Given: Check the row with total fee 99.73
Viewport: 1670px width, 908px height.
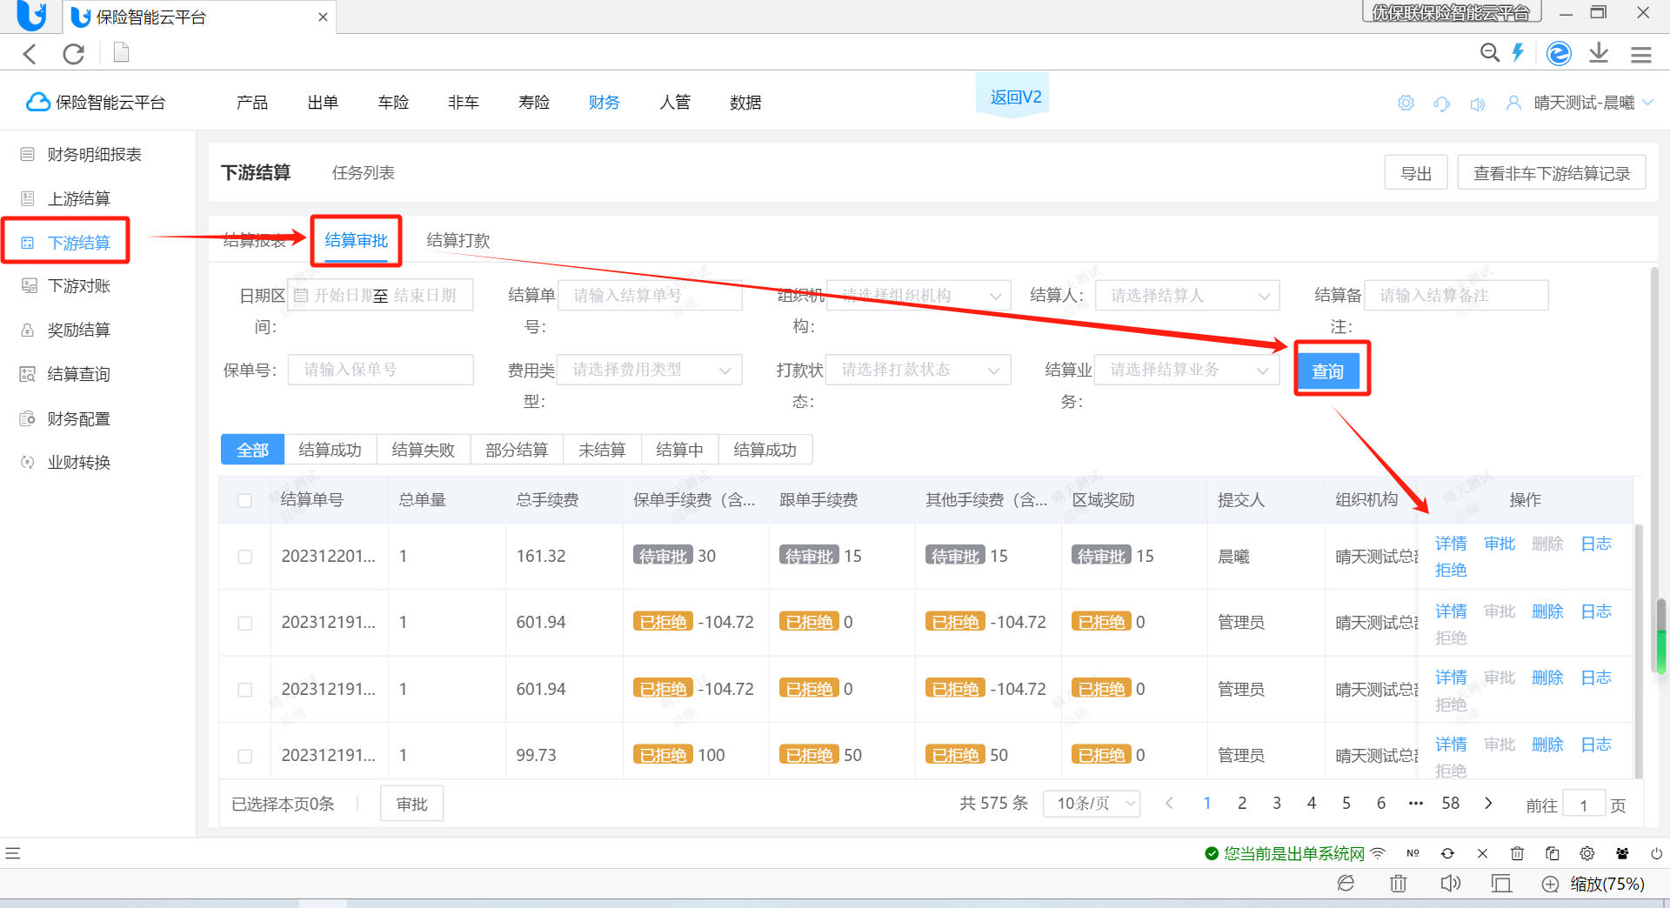Looking at the screenshot, I should click(x=245, y=756).
